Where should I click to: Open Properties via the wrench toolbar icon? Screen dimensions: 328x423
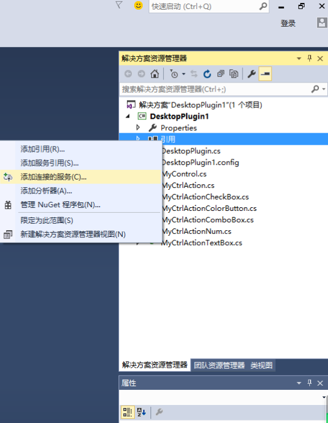point(252,74)
